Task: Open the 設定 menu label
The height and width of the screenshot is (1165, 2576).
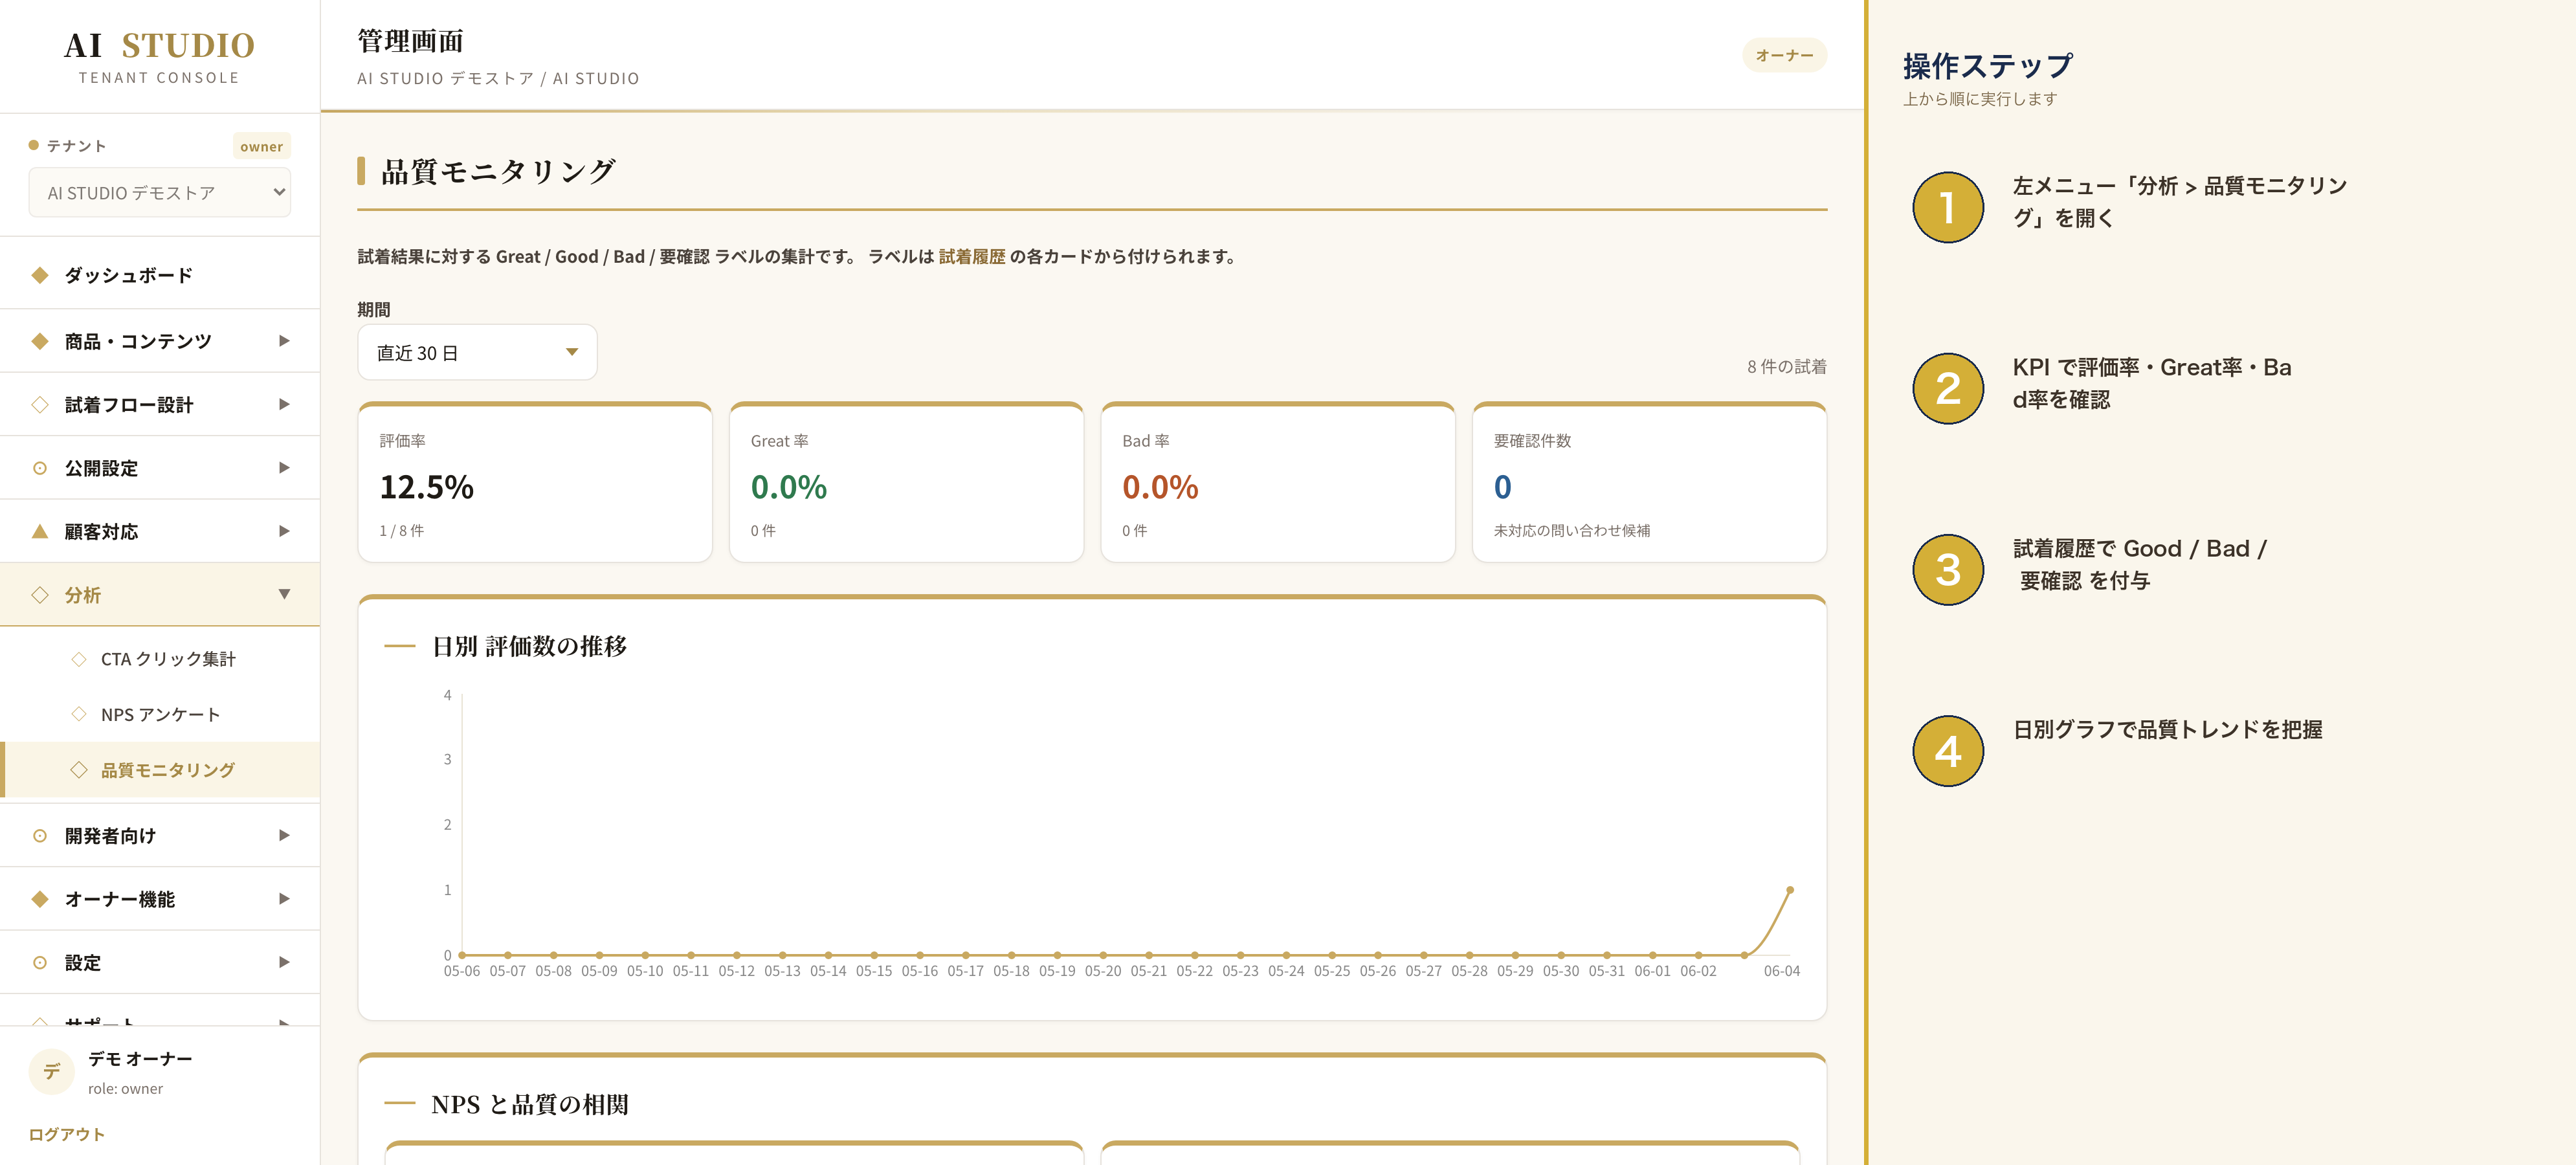Action: pyautogui.click(x=83, y=962)
